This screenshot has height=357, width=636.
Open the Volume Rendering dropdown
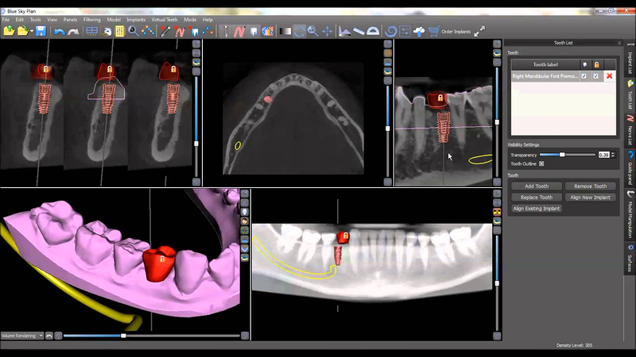click(x=22, y=336)
